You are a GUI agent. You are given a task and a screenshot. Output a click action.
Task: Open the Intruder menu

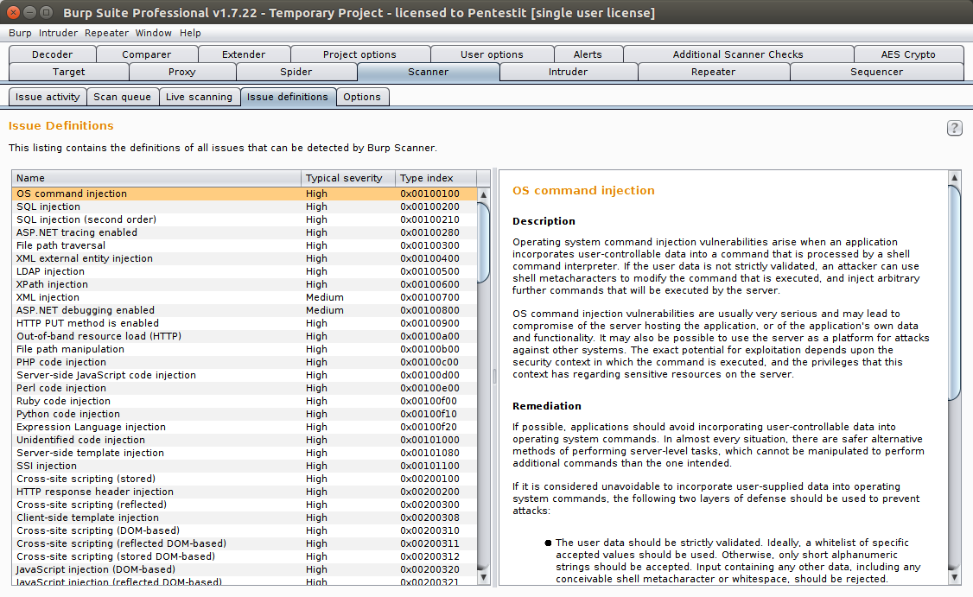coord(58,33)
